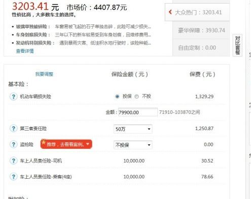Image resolution: width=251 pixels, height=199 pixels.
Task: Click theft insurance premium 0.00
Action: 208,144
